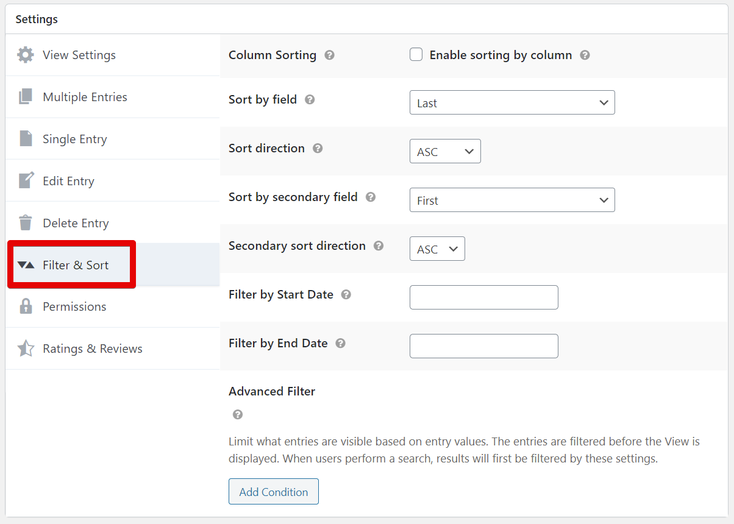Image resolution: width=734 pixels, height=524 pixels.
Task: Click the Enable sorting by column label
Action: (x=501, y=55)
